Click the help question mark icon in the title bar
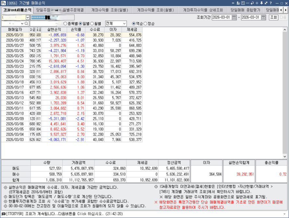Viewport: 289px width, 218px height. [x=271, y=3]
